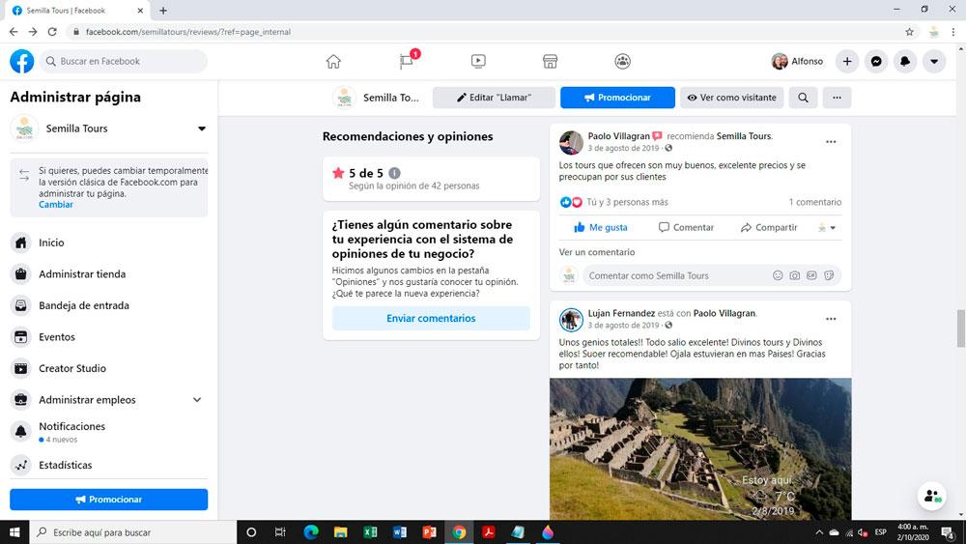Screen dimensions: 966x544
Task: Open the notifications bell in top bar
Action: coord(905,61)
